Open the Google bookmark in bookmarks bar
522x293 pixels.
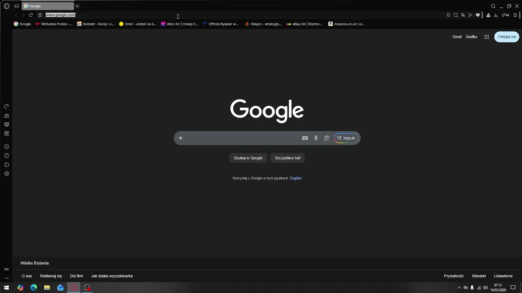pos(22,24)
